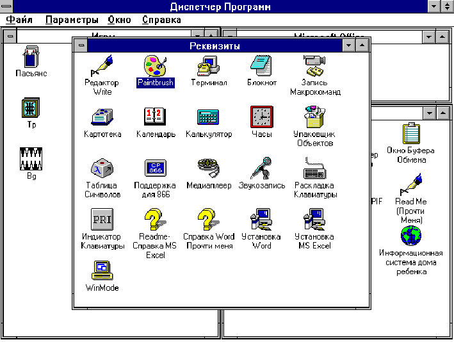The height and width of the screenshot is (342, 454).
Task: Open the Параметры menu
Action: (x=72, y=20)
